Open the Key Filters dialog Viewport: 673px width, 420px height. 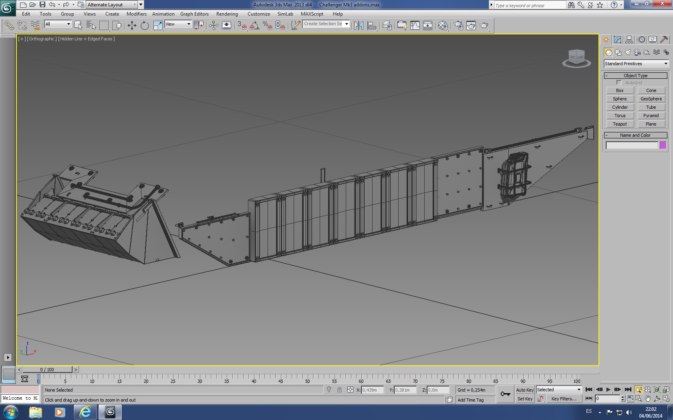click(x=564, y=399)
